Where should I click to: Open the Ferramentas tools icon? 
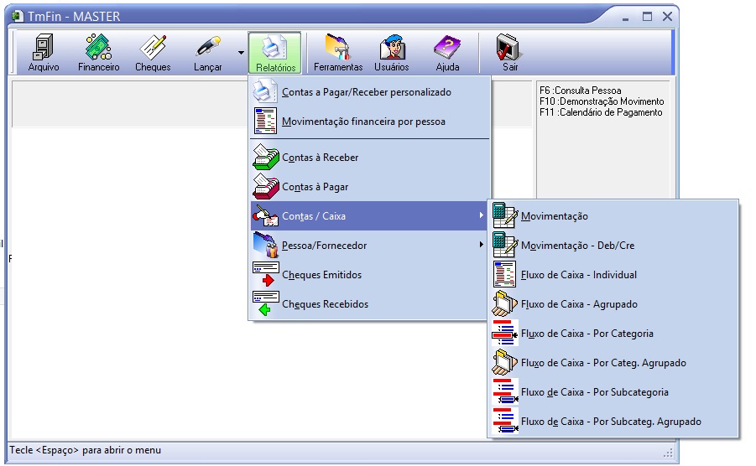(337, 53)
